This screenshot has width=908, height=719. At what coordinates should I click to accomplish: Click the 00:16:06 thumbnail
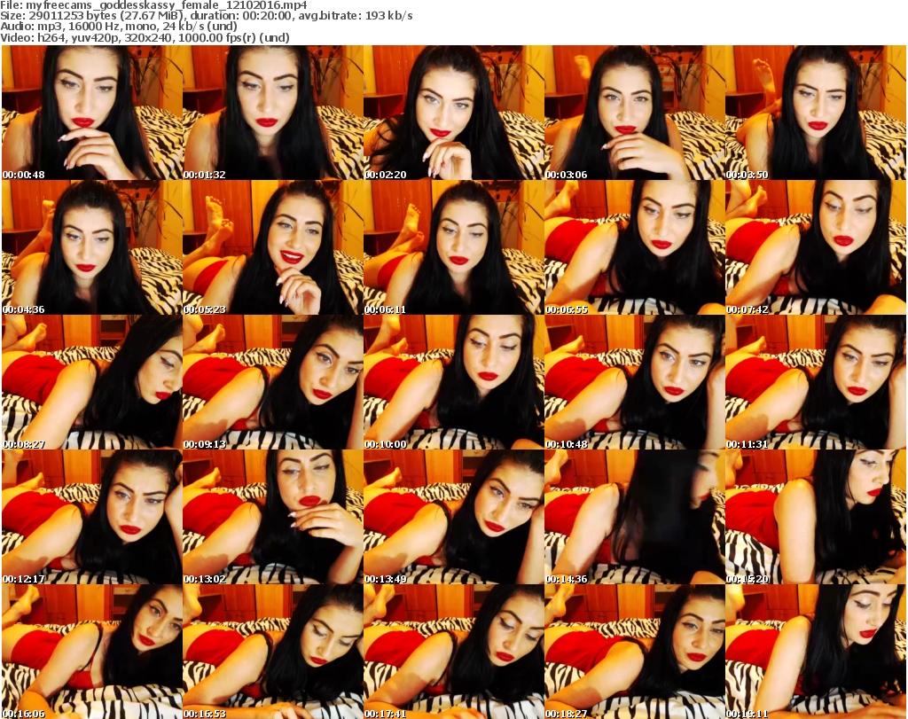pos(92,651)
